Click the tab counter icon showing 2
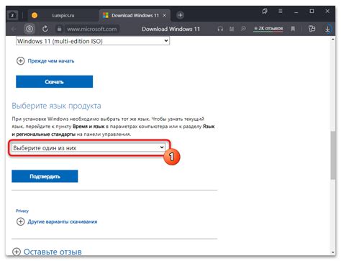The width and height of the screenshot is (341, 261). coord(12,15)
